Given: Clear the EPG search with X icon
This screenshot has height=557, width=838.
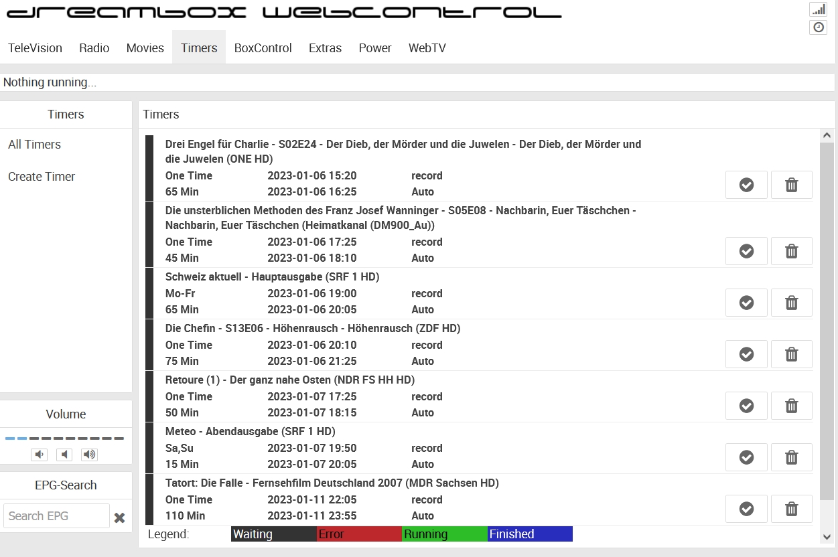Looking at the screenshot, I should click(119, 518).
